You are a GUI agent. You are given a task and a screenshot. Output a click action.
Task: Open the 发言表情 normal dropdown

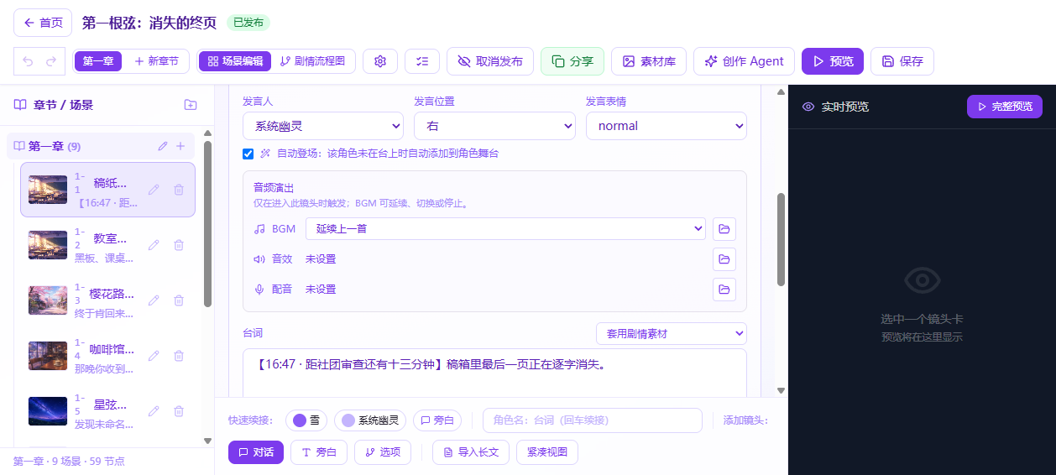point(667,126)
